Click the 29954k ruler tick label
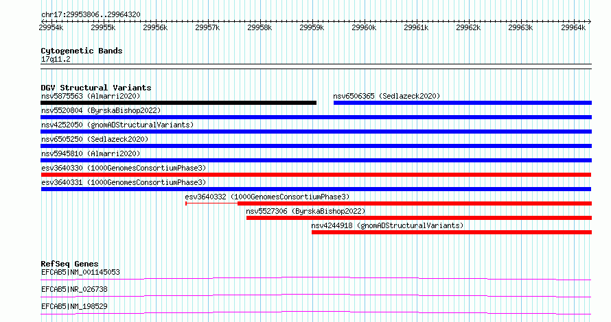611x322 pixels. point(51,27)
